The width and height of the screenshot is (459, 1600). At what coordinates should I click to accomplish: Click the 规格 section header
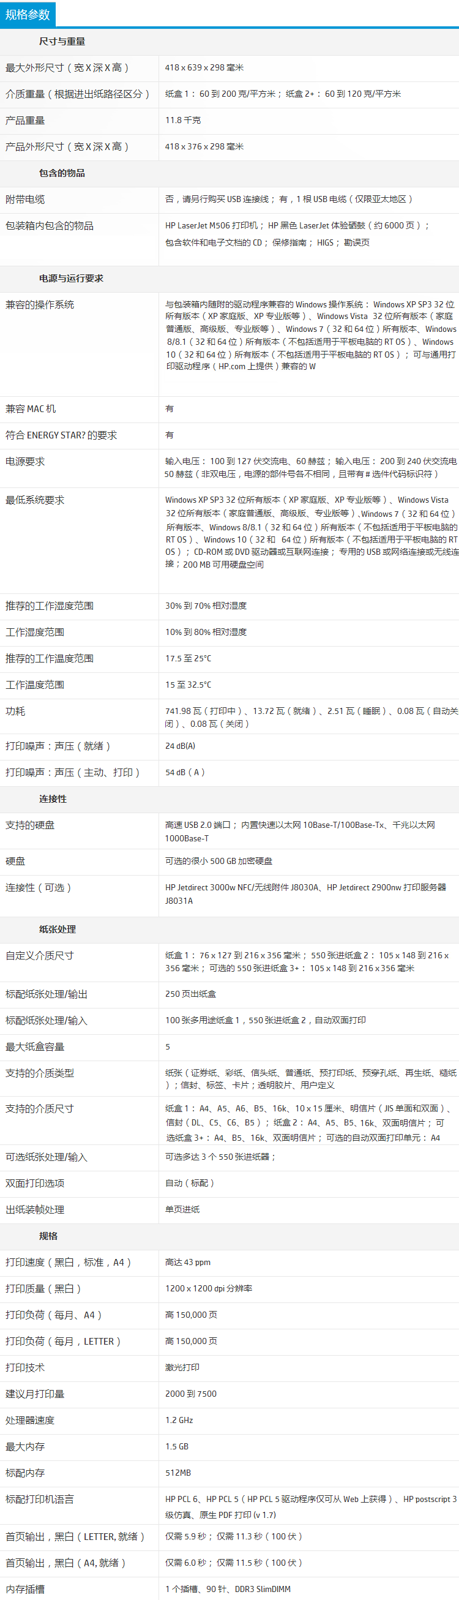click(x=48, y=1237)
